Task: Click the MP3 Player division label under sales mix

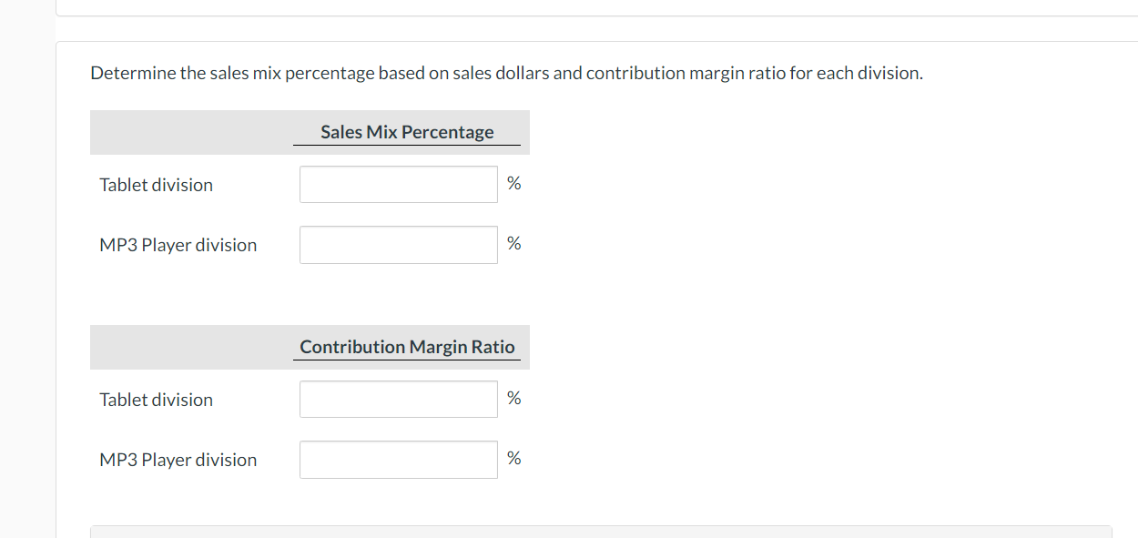Action: [x=178, y=244]
